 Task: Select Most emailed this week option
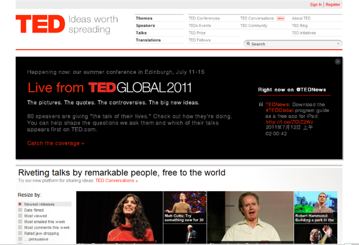pos(42,222)
